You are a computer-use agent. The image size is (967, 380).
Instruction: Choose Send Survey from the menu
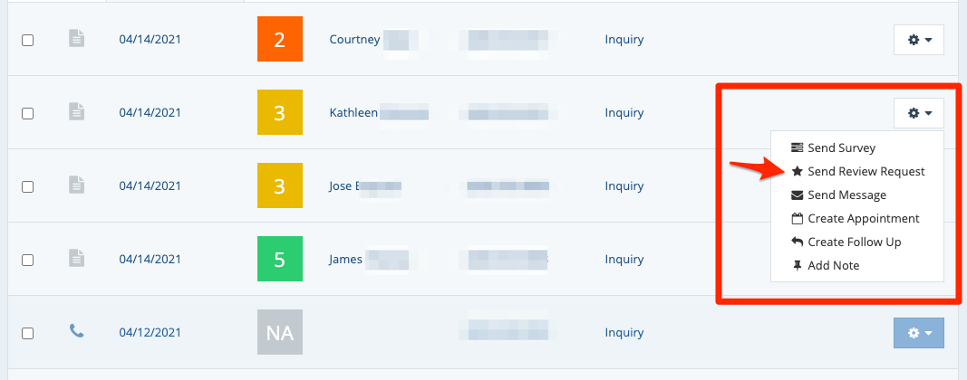[841, 147]
